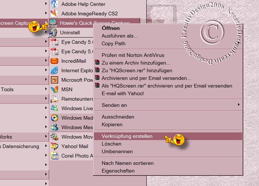Click the Yahoo! Mail icon
Image resolution: width=259 pixels, height=186 pixels.
point(55,146)
